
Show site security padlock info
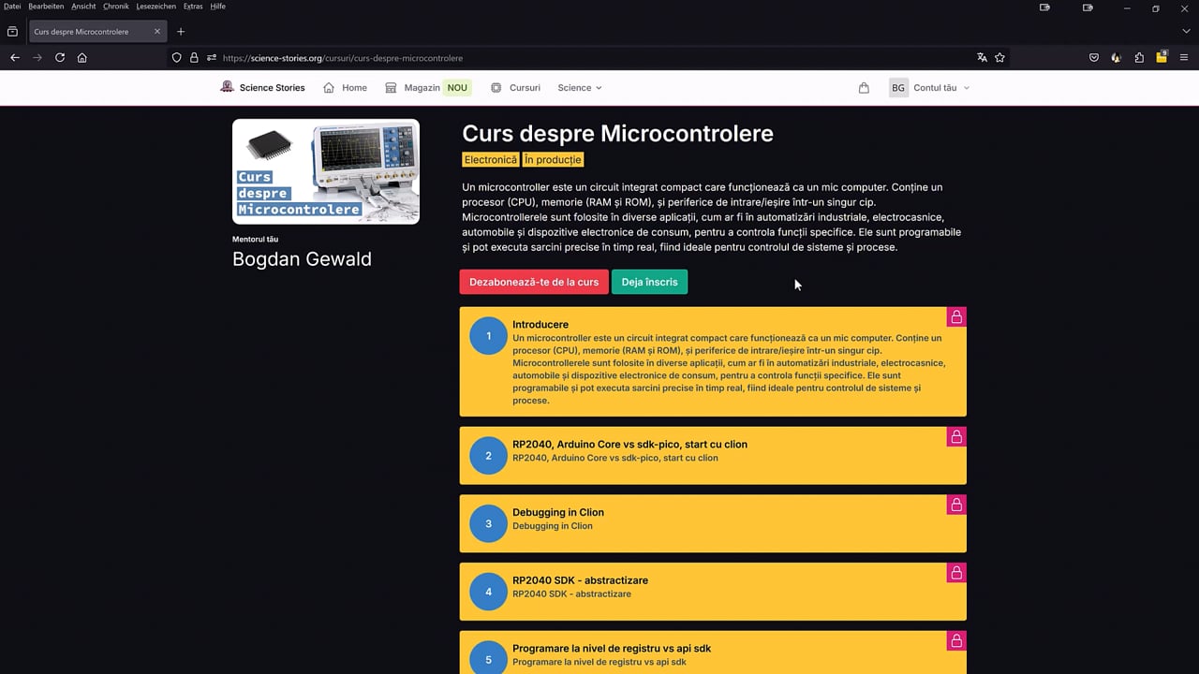click(194, 57)
